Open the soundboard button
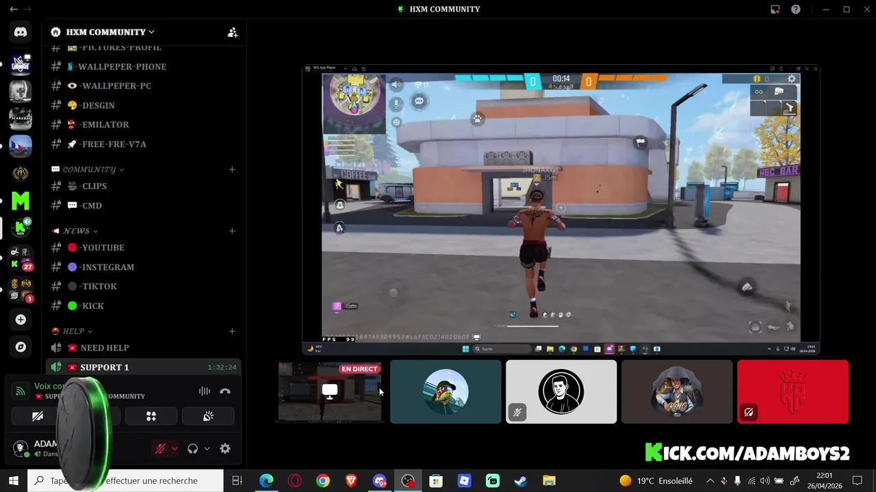Viewport: 876px width, 492px height. pos(208,416)
